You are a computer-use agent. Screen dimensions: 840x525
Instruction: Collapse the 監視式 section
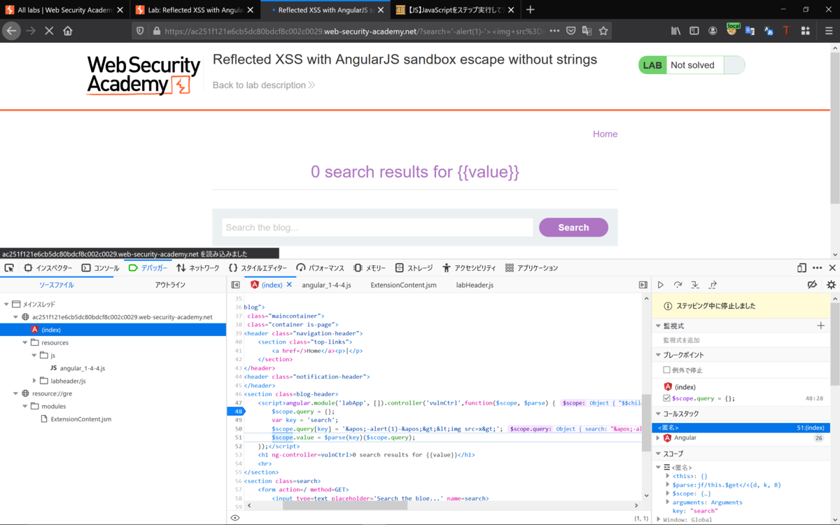point(658,326)
